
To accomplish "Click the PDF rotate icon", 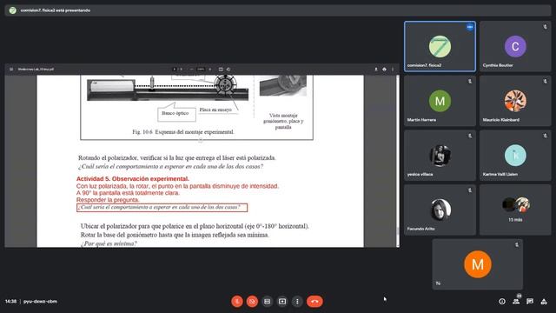I will (228, 70).
